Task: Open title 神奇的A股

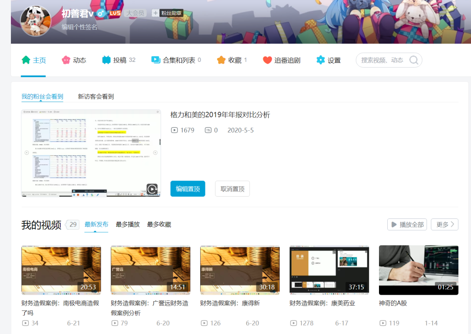Action: point(393,303)
